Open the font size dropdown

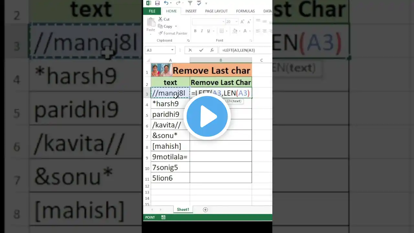coord(237,22)
